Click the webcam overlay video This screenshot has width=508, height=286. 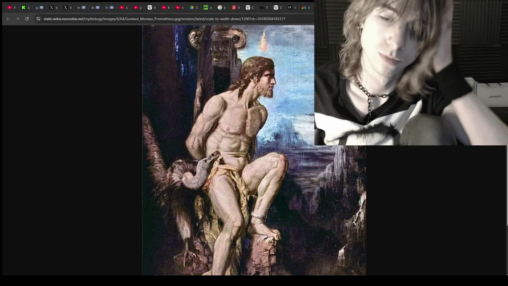point(411,73)
